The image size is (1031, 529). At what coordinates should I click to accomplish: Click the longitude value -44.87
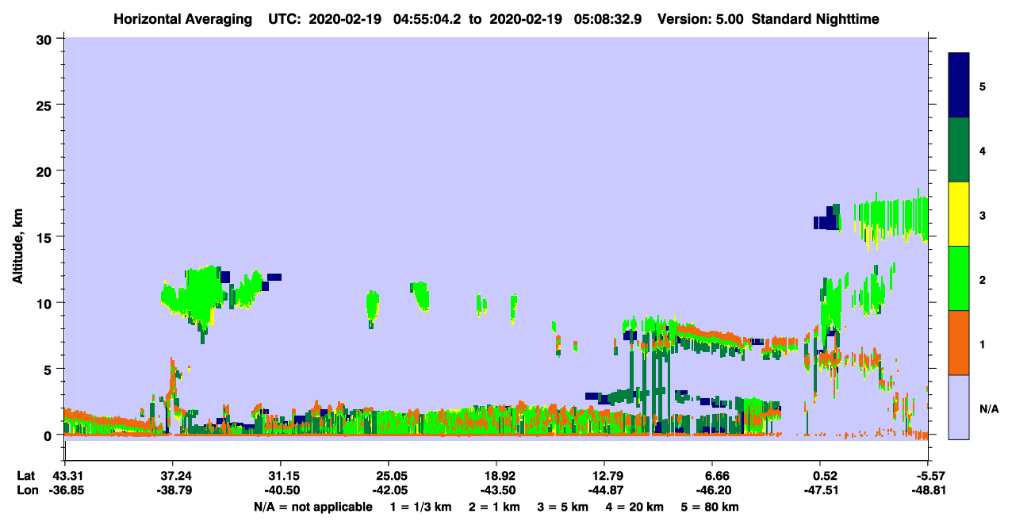click(x=604, y=491)
